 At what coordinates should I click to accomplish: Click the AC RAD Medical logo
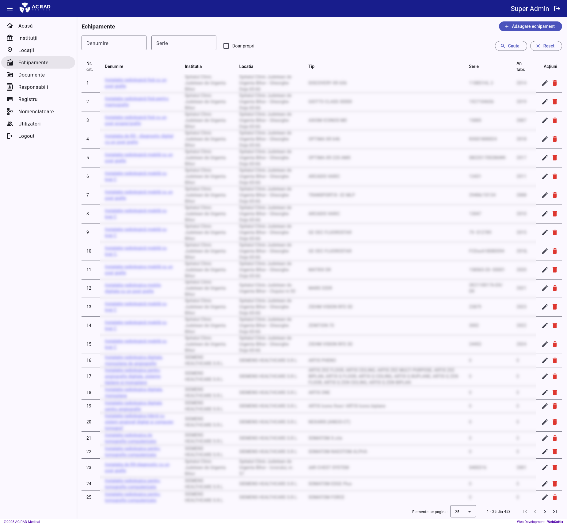[35, 8]
